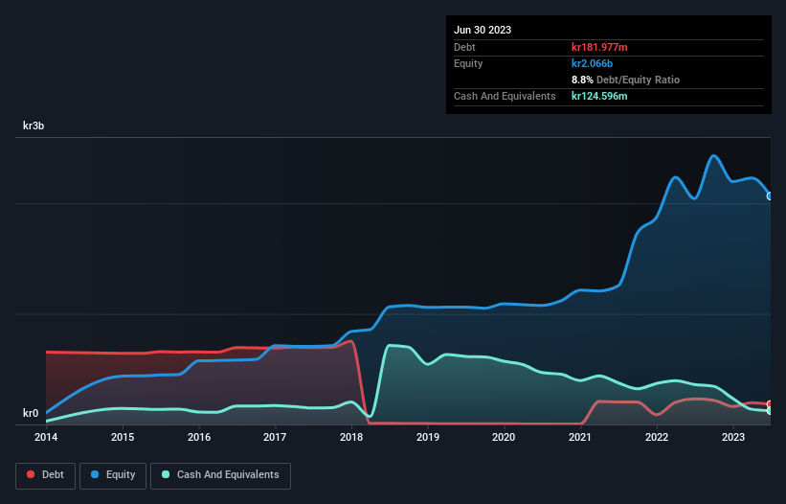The width and height of the screenshot is (786, 504).
Task: Click the kr124.596m cash value
Action: coord(599,96)
